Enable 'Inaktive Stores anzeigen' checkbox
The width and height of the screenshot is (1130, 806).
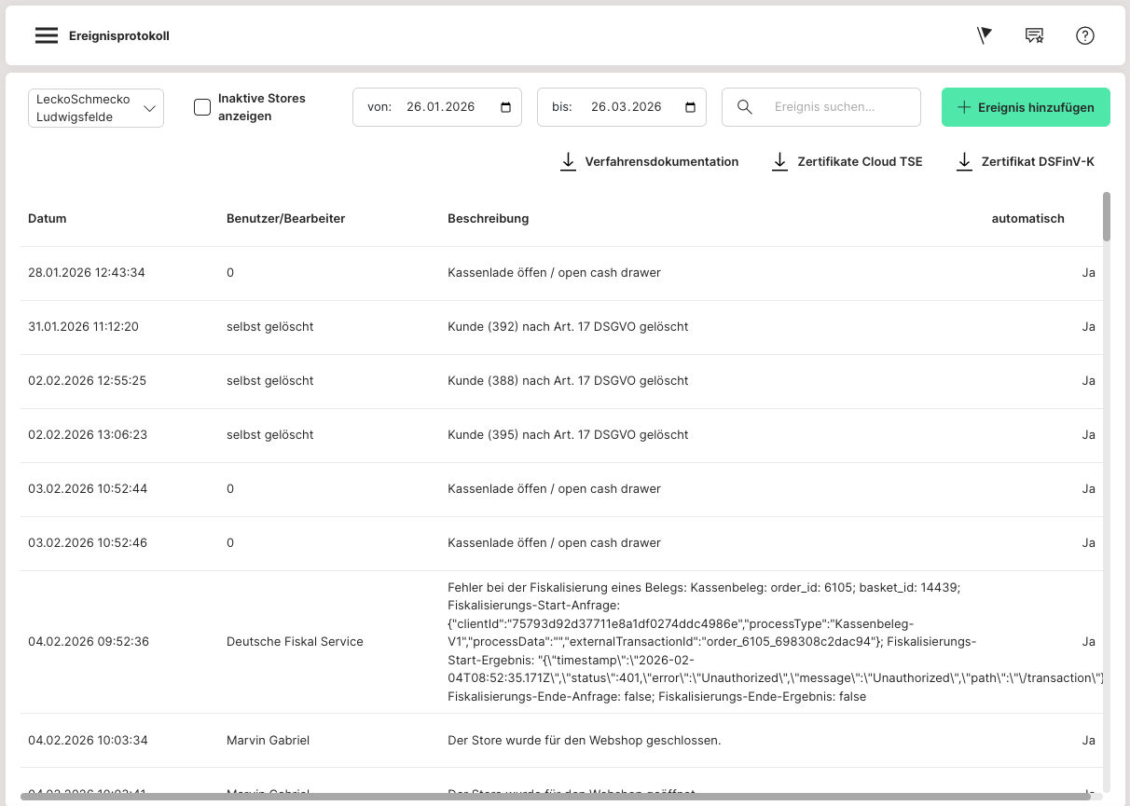(202, 107)
